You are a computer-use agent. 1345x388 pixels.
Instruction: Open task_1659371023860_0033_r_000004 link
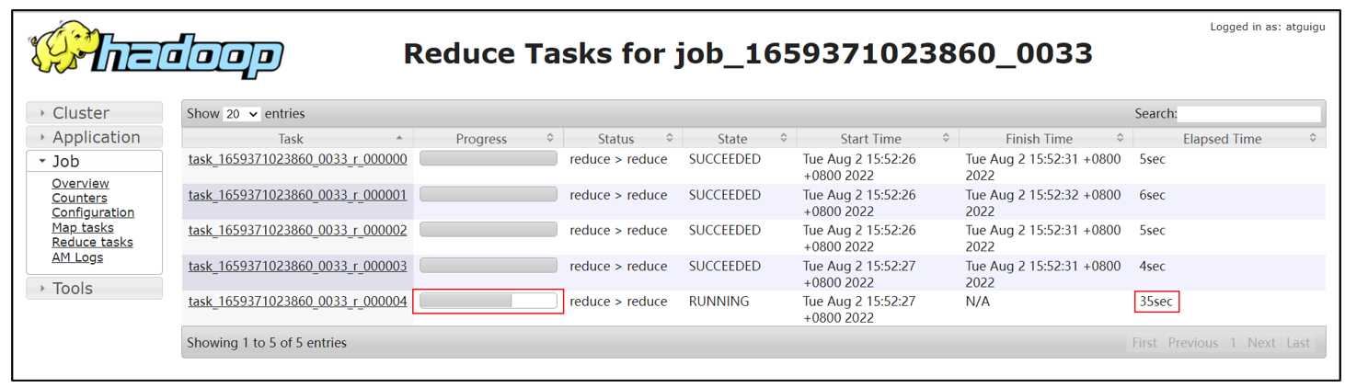tap(297, 302)
